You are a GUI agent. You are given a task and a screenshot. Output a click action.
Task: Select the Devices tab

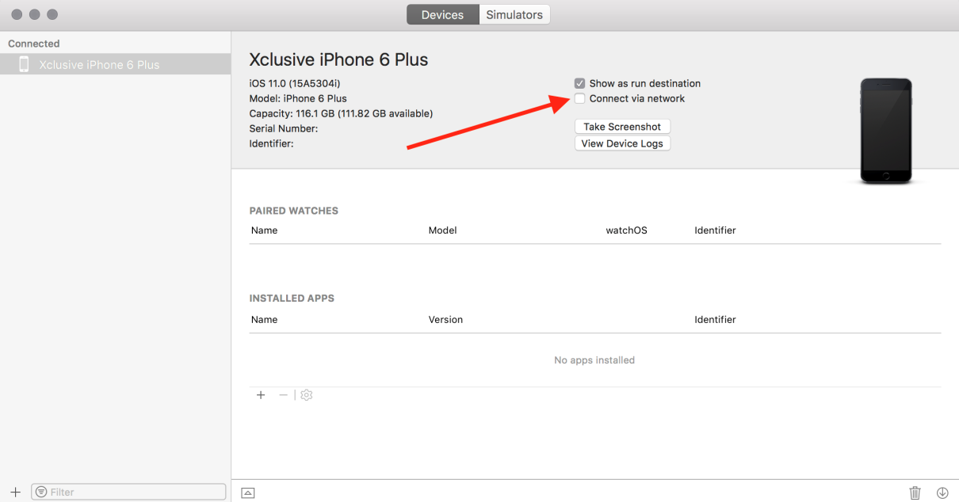(442, 14)
